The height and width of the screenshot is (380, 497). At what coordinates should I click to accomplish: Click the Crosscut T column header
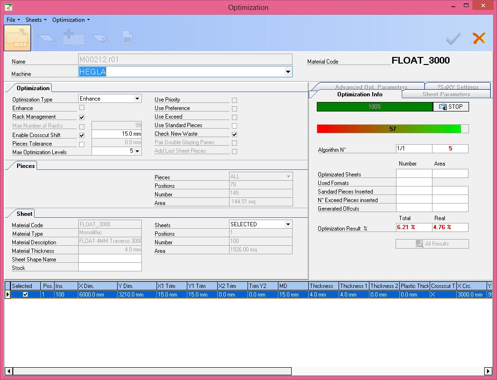click(443, 286)
